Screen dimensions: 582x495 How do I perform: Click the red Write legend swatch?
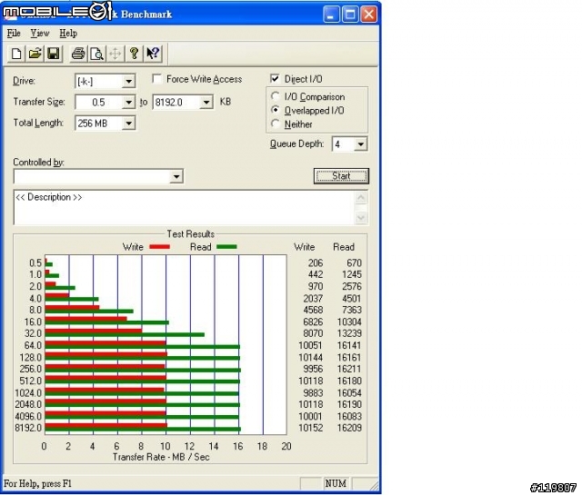[x=160, y=247]
